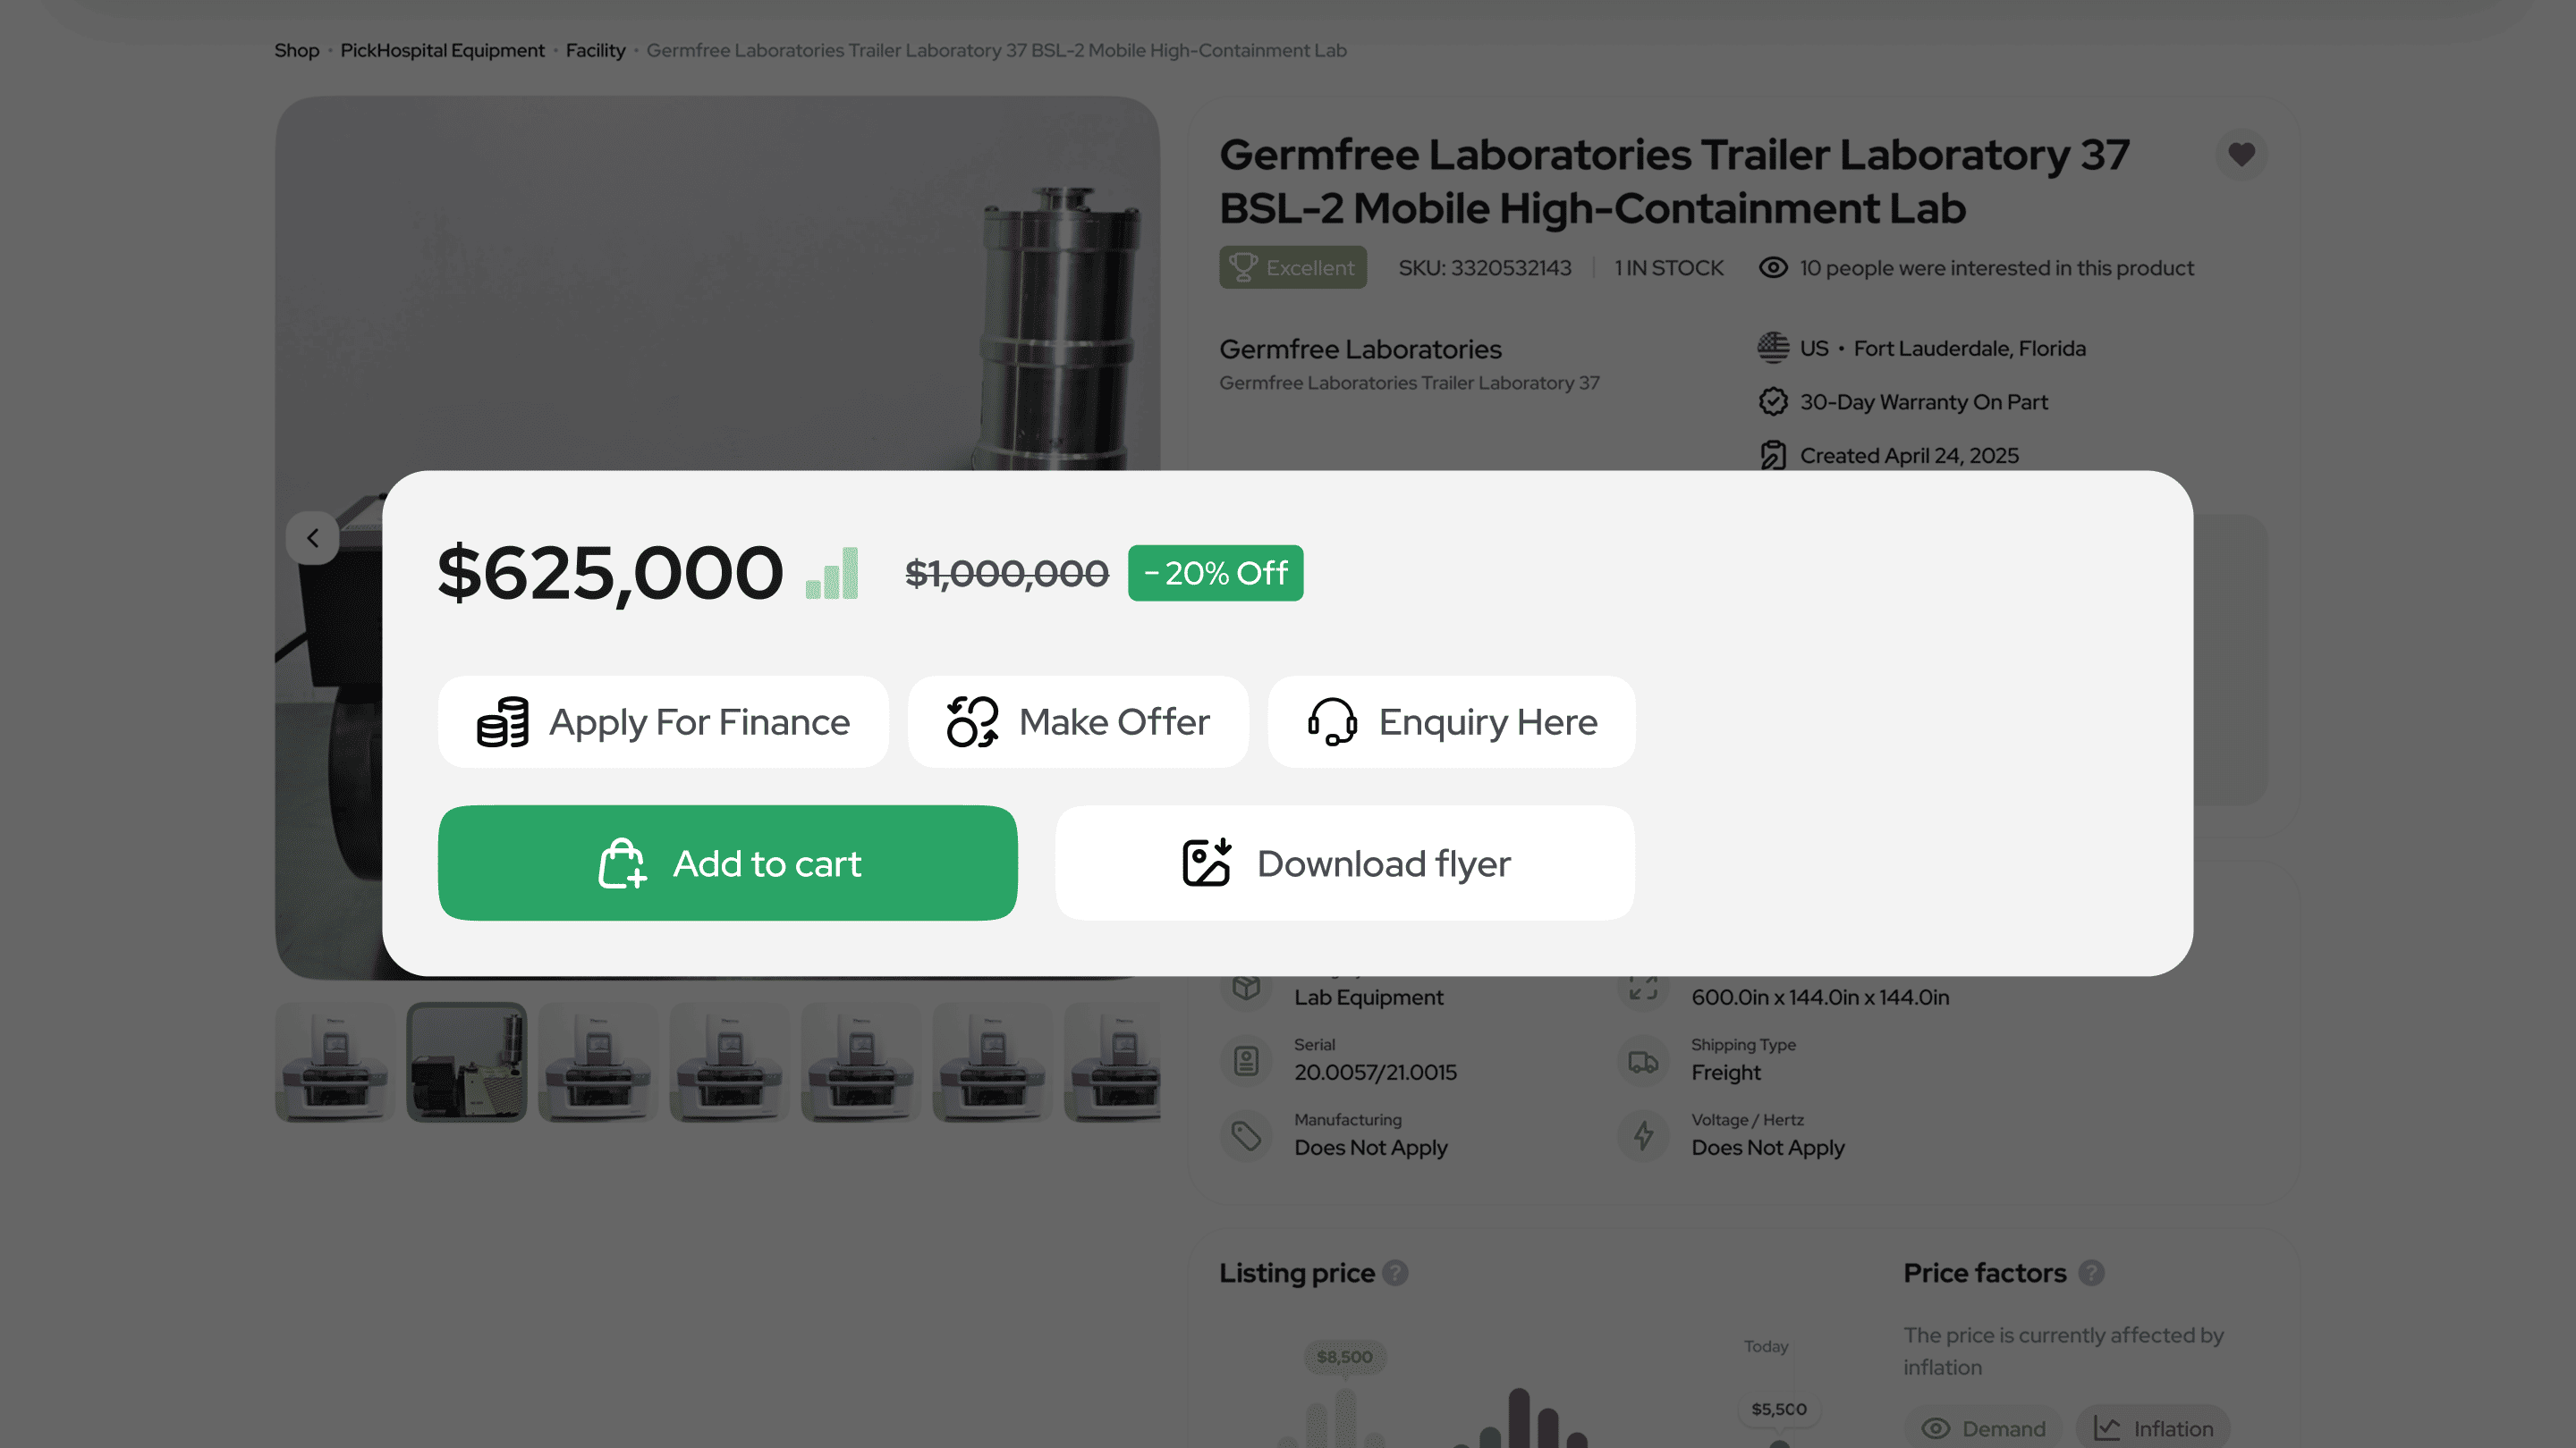Toggle the Inflation price factor chip

pos(2153,1429)
